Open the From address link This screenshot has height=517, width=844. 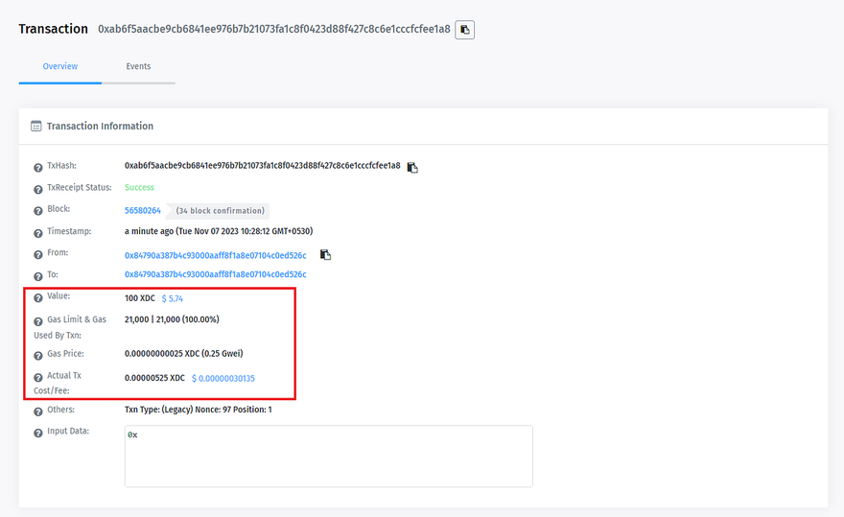point(216,255)
